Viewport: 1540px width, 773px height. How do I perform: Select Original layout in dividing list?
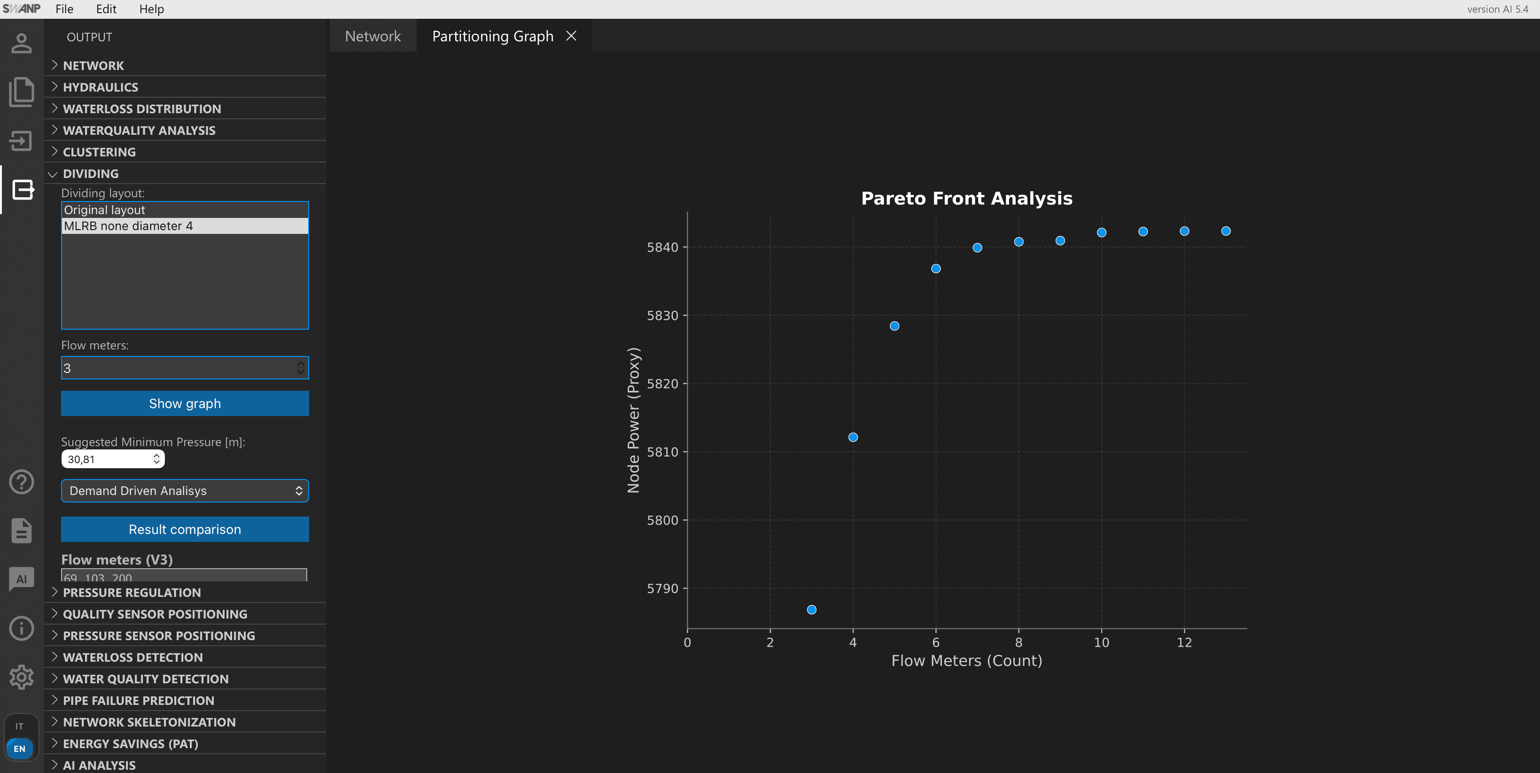(x=185, y=209)
